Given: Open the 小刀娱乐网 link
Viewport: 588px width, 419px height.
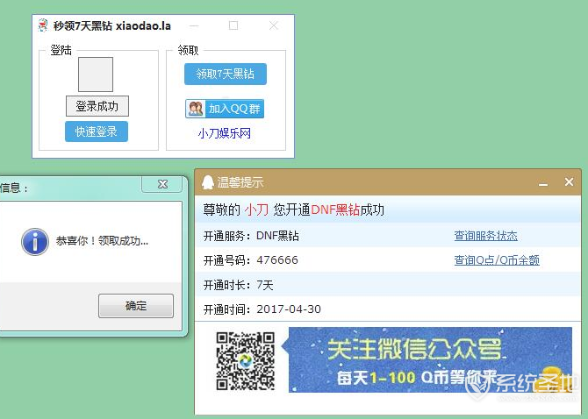Looking at the screenshot, I should tap(225, 133).
